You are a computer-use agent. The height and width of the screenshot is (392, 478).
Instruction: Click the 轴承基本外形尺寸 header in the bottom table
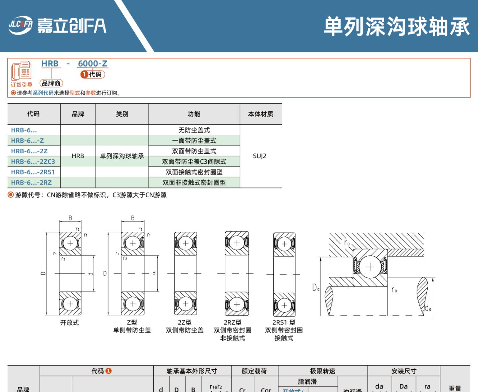click(x=192, y=371)
